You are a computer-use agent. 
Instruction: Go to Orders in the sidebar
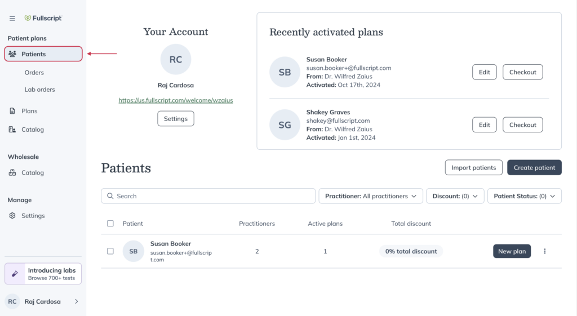pos(34,73)
